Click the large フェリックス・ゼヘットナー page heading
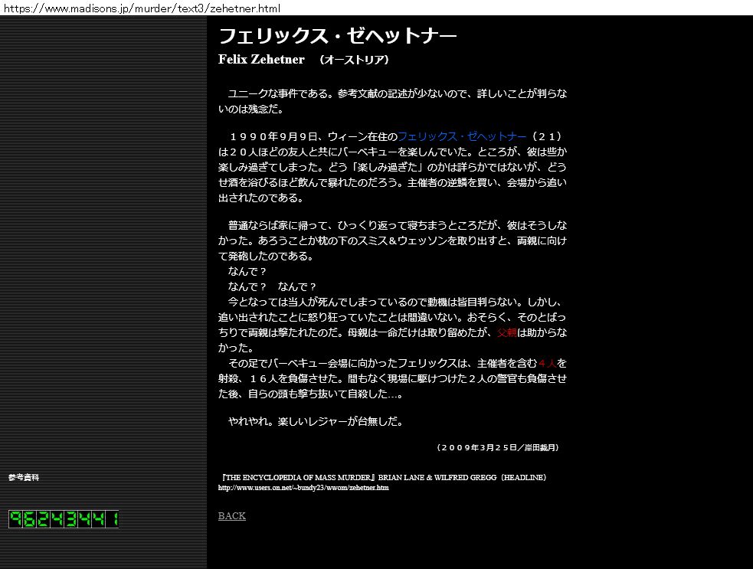The width and height of the screenshot is (753, 569). pos(337,36)
